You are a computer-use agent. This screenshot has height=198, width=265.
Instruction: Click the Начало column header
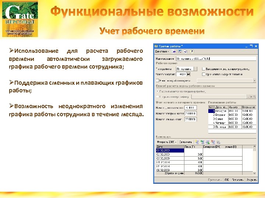coord(235,107)
